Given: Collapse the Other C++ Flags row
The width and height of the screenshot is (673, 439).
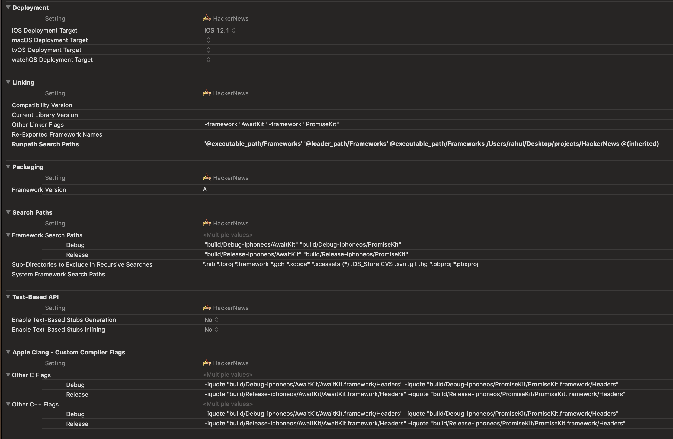Looking at the screenshot, I should 8,404.
